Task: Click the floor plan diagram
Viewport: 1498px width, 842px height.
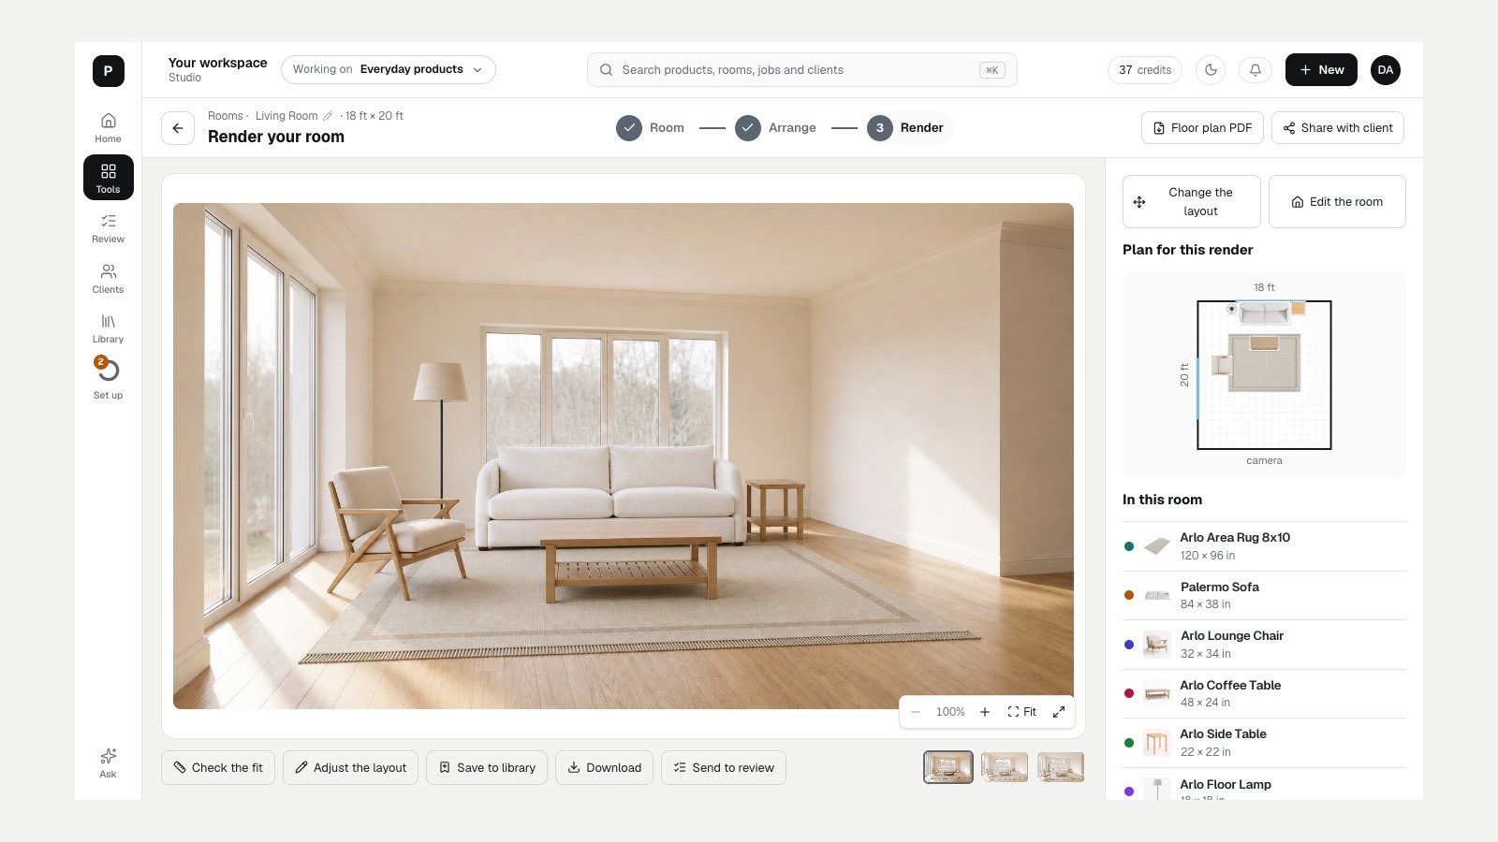Action: 1264,375
